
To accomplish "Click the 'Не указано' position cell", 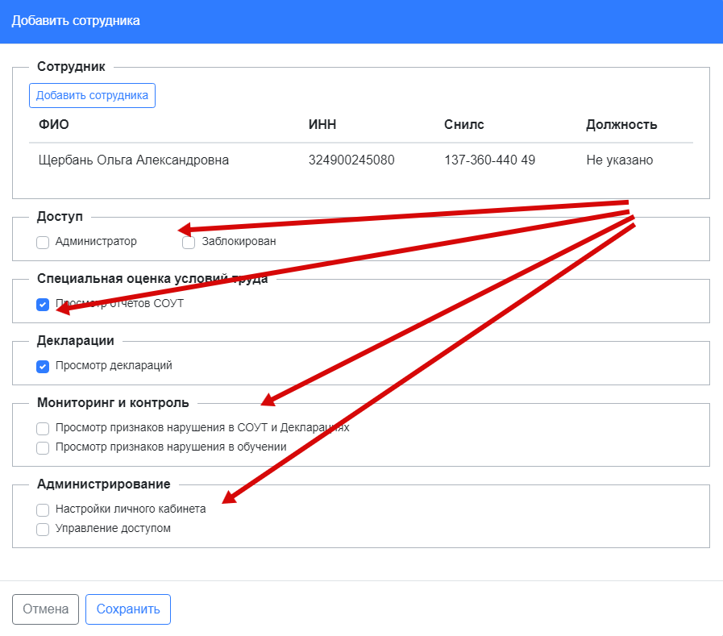I will coord(619,160).
